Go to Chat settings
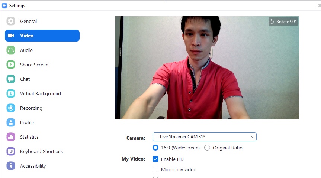Screen dimensions: 321x178 point(42,79)
